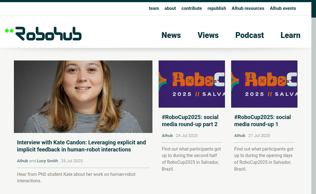The height and width of the screenshot is (194, 316).
Task: Open RoboCup round-up 1 banner image
Action: 264,84
